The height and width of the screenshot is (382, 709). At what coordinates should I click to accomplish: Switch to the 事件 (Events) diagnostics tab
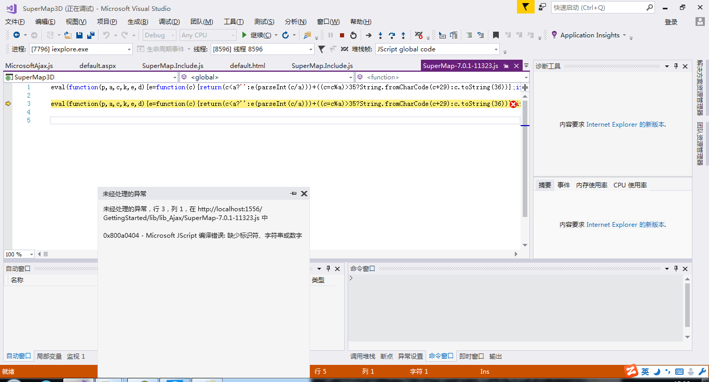pyautogui.click(x=564, y=185)
